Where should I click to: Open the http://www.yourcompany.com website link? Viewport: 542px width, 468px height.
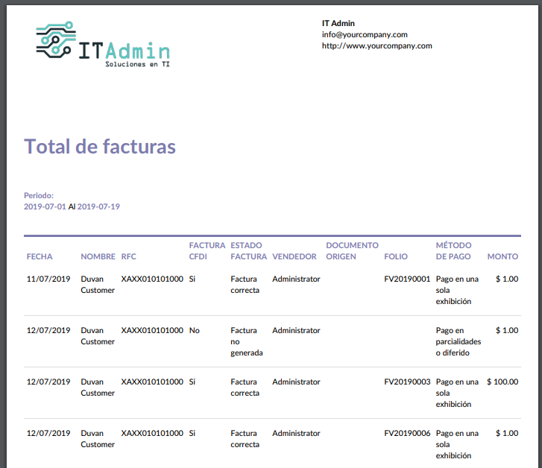tap(376, 45)
